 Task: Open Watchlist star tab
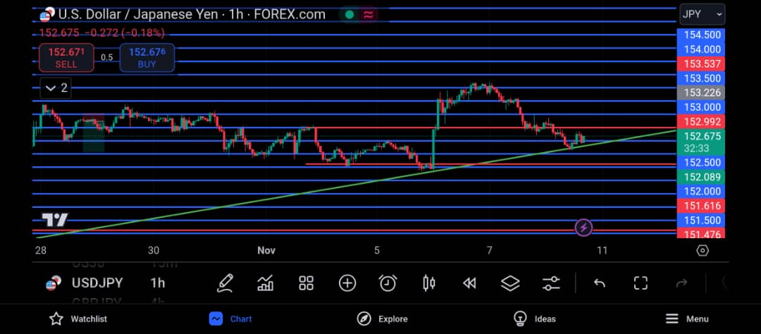click(78, 319)
